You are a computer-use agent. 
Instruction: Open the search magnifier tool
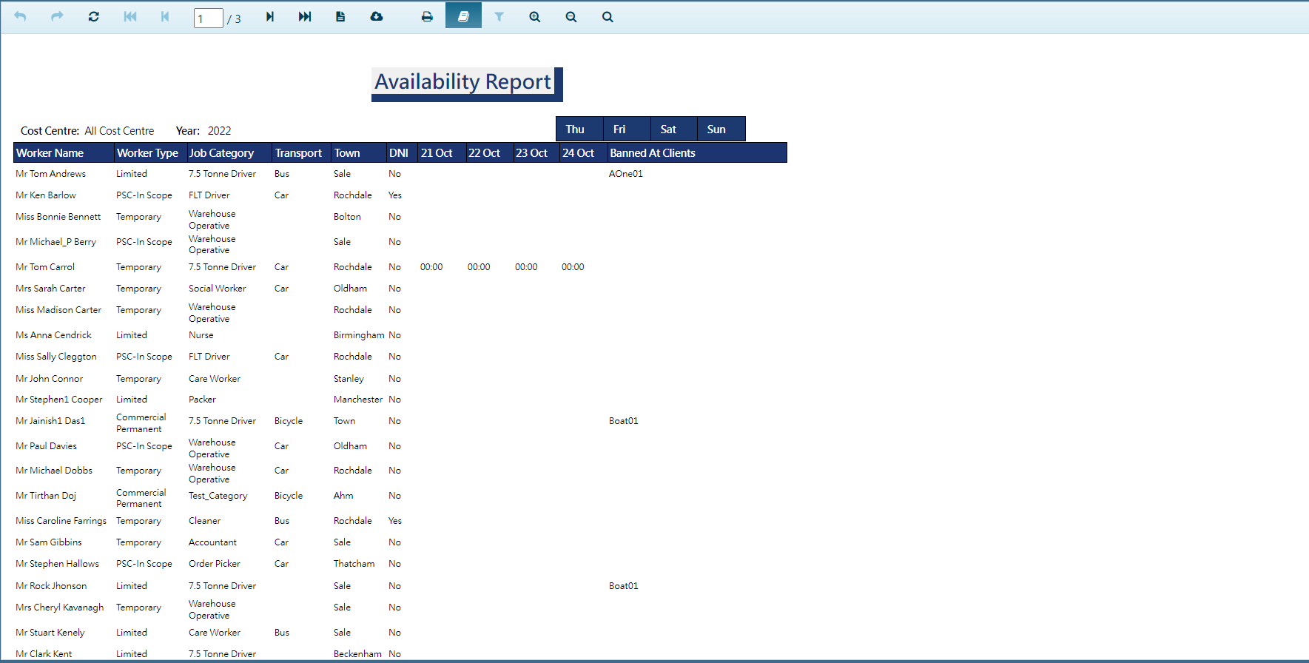point(608,16)
